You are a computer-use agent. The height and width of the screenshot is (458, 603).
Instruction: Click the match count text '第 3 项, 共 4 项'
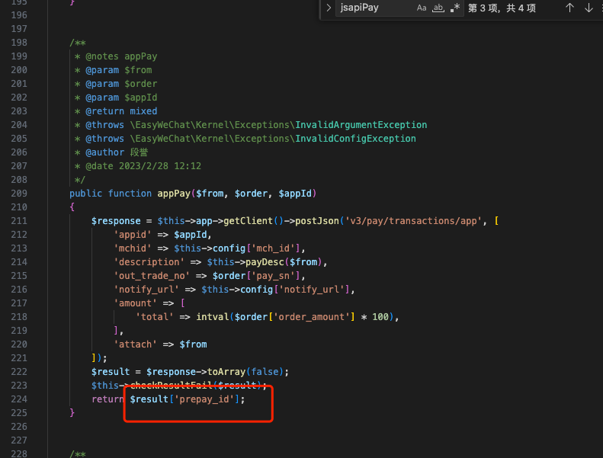(x=502, y=8)
